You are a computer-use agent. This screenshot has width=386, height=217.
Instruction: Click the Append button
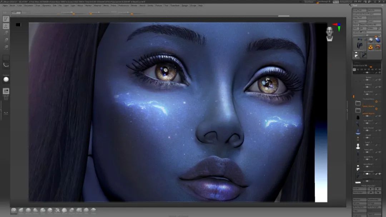pyautogui.click(x=374, y=214)
